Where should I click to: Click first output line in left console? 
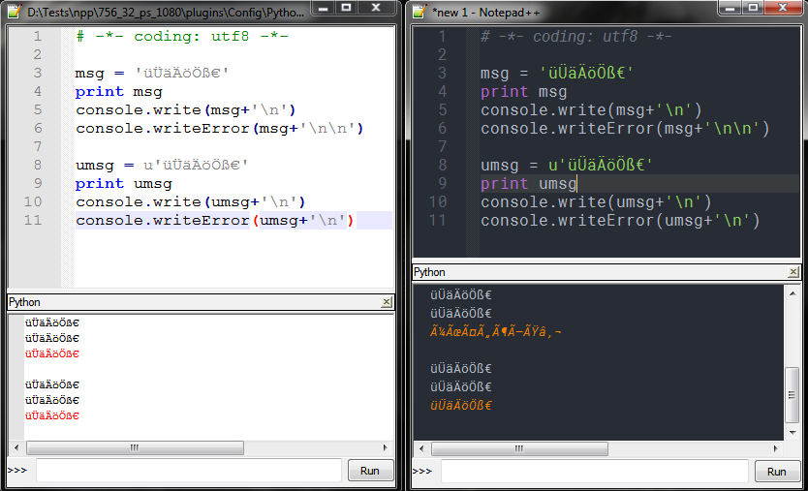(x=52, y=323)
